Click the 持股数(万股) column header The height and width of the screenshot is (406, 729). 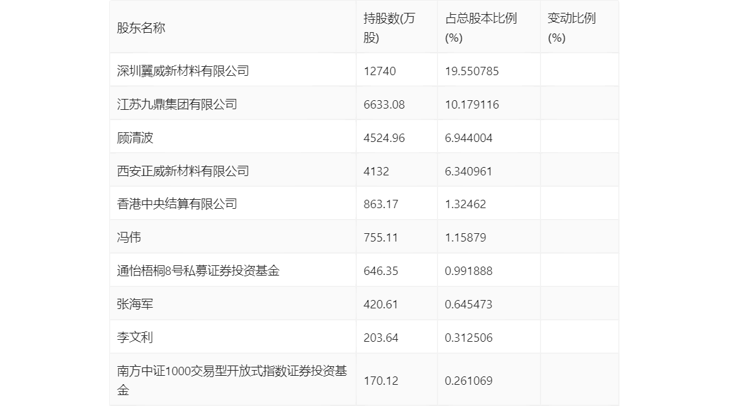point(389,28)
